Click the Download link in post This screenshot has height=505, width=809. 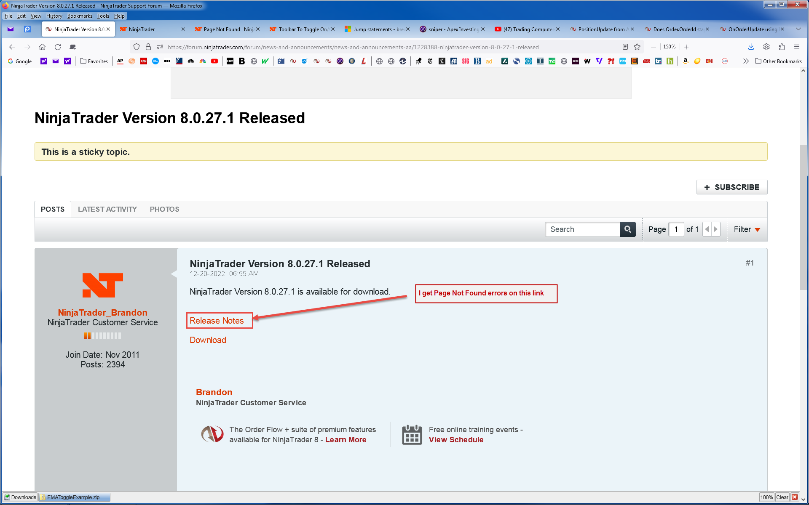click(208, 340)
